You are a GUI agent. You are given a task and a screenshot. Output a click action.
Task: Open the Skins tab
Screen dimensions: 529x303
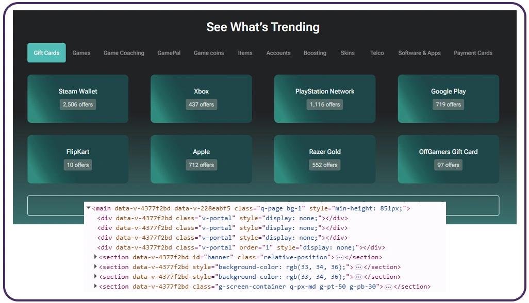348,53
